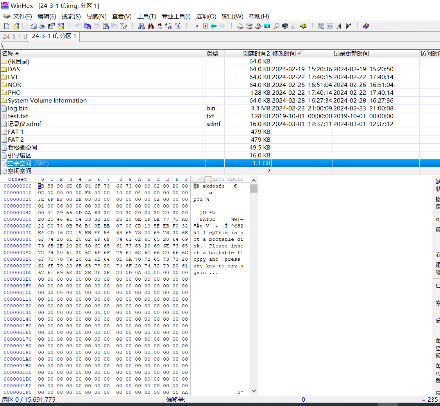The height and width of the screenshot is (406, 440).
Task: Select the DAS folder row
Action: (x=220, y=69)
